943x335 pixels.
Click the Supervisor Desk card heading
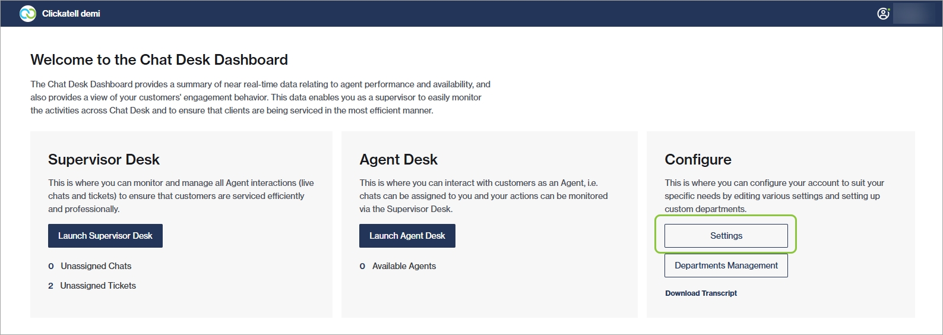(104, 160)
